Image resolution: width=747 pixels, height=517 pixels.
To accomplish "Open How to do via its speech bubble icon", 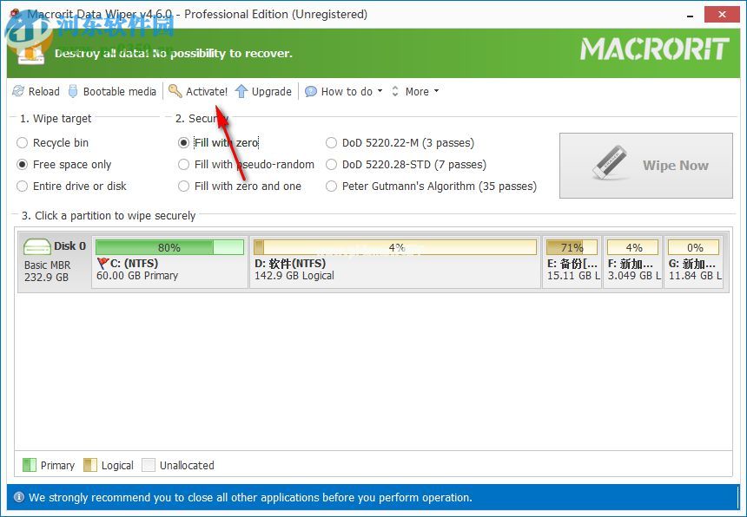I will (310, 91).
